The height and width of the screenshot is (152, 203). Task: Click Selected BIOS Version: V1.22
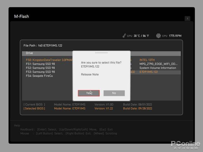(x=104, y=109)
